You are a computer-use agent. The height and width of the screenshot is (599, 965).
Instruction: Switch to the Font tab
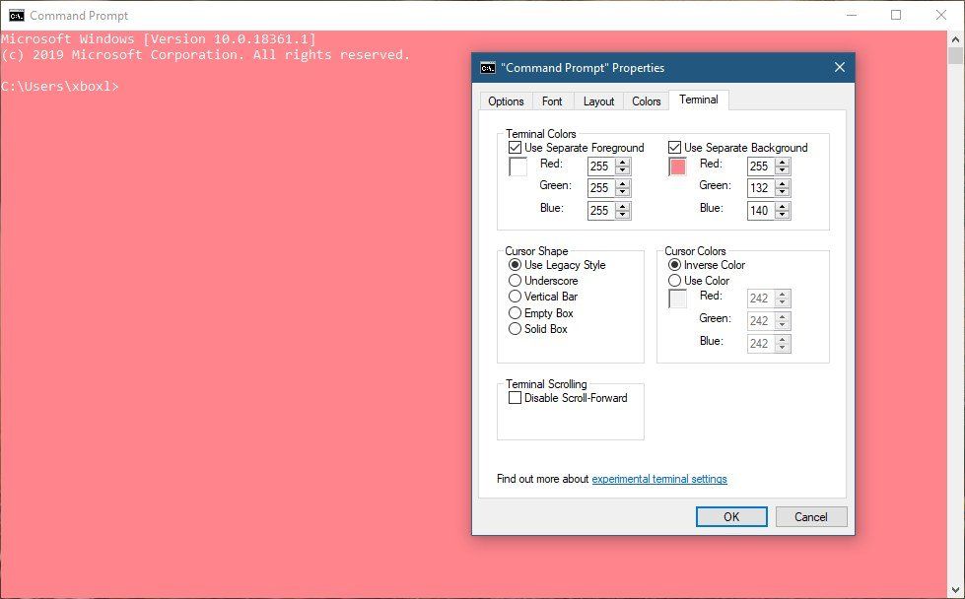552,100
